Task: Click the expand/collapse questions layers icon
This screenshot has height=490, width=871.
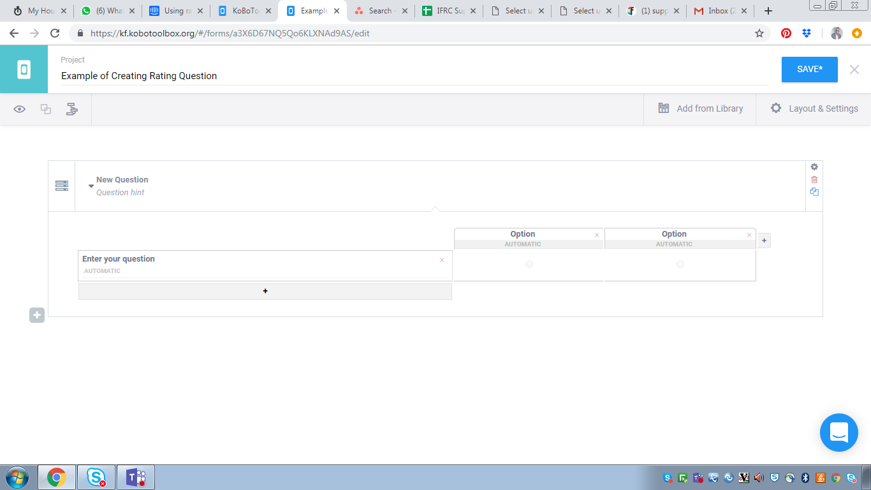Action: pos(72,109)
